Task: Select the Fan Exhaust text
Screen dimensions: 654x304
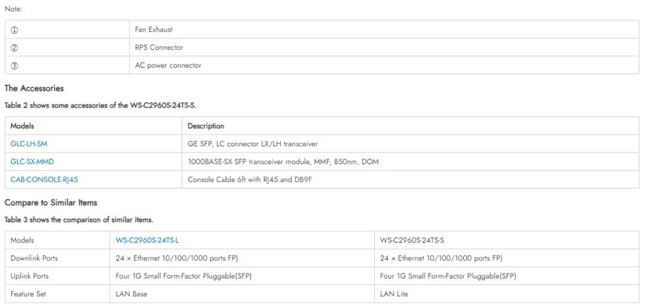Action: pos(153,29)
